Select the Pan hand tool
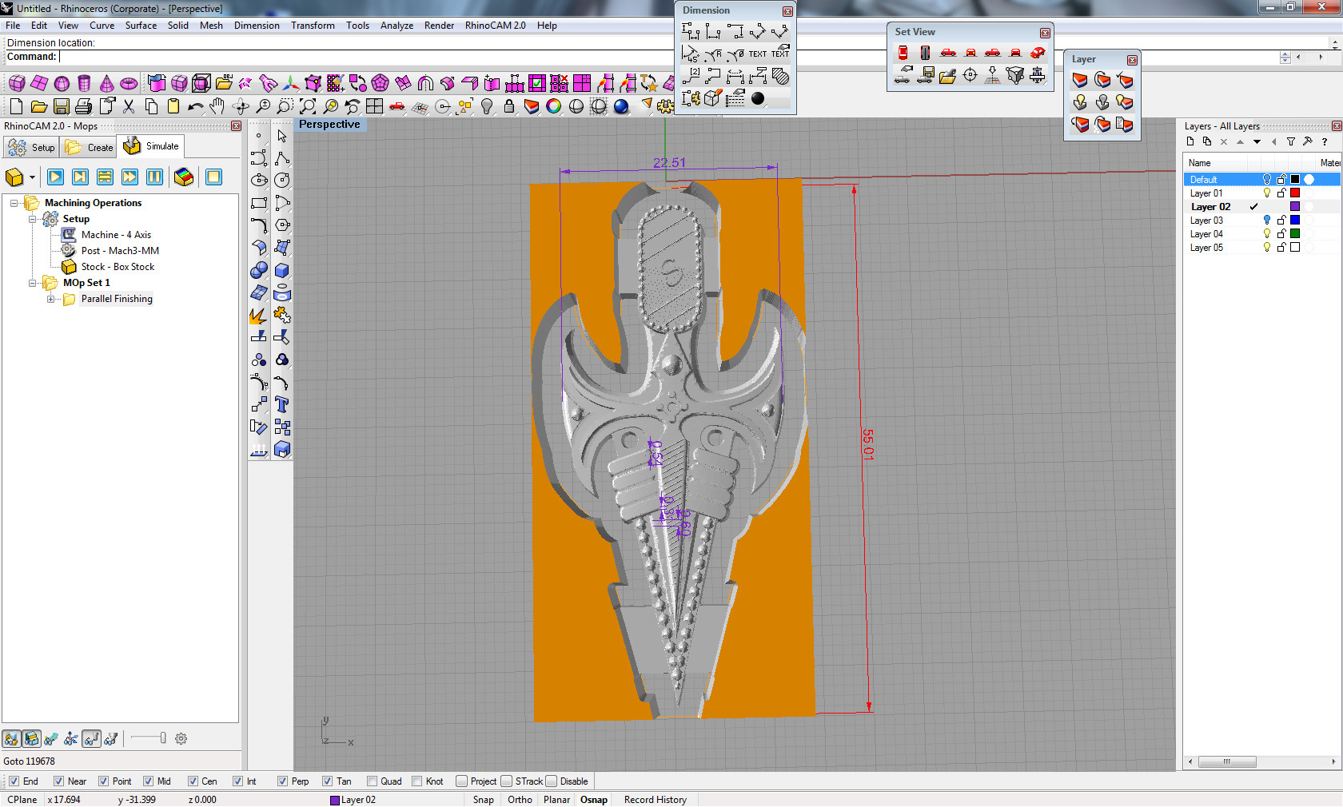 coord(217,106)
